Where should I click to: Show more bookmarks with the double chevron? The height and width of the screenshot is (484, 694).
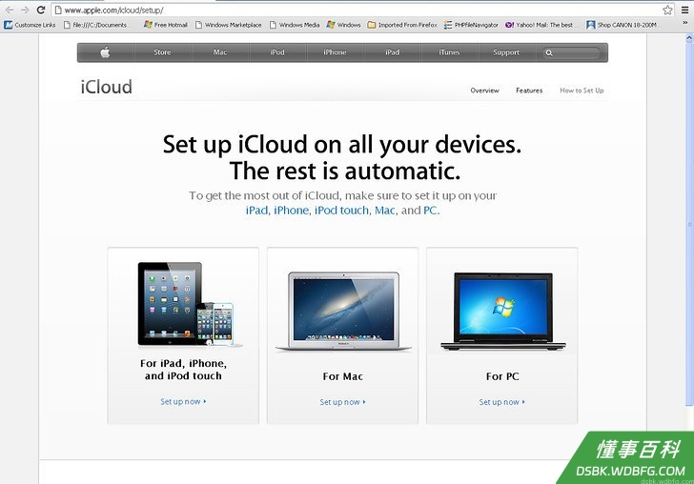(685, 23)
